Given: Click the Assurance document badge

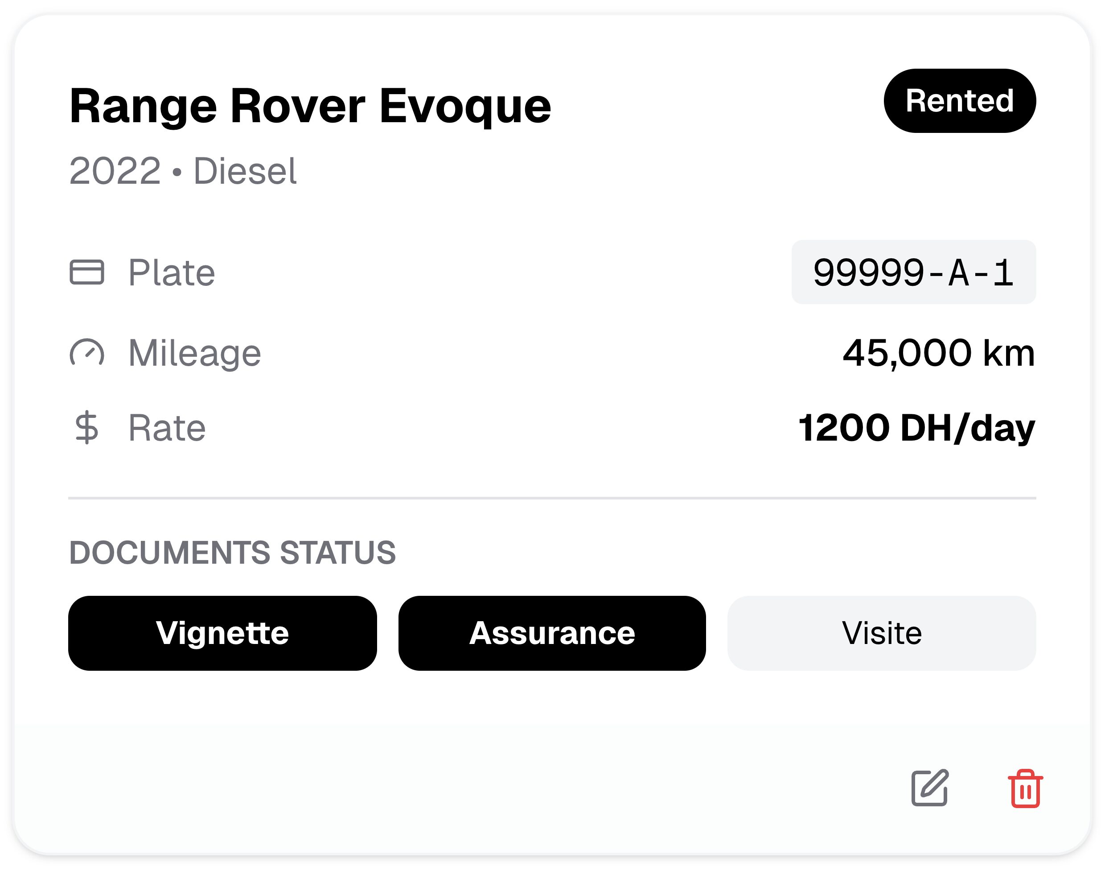Looking at the screenshot, I should (x=551, y=633).
